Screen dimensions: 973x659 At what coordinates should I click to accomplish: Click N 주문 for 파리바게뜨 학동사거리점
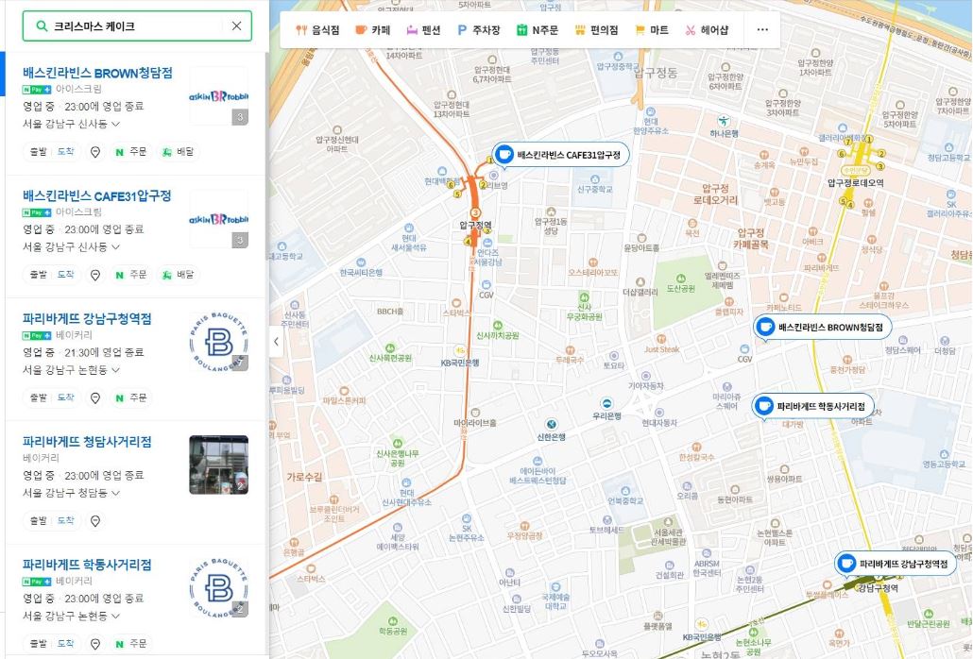click(130, 644)
